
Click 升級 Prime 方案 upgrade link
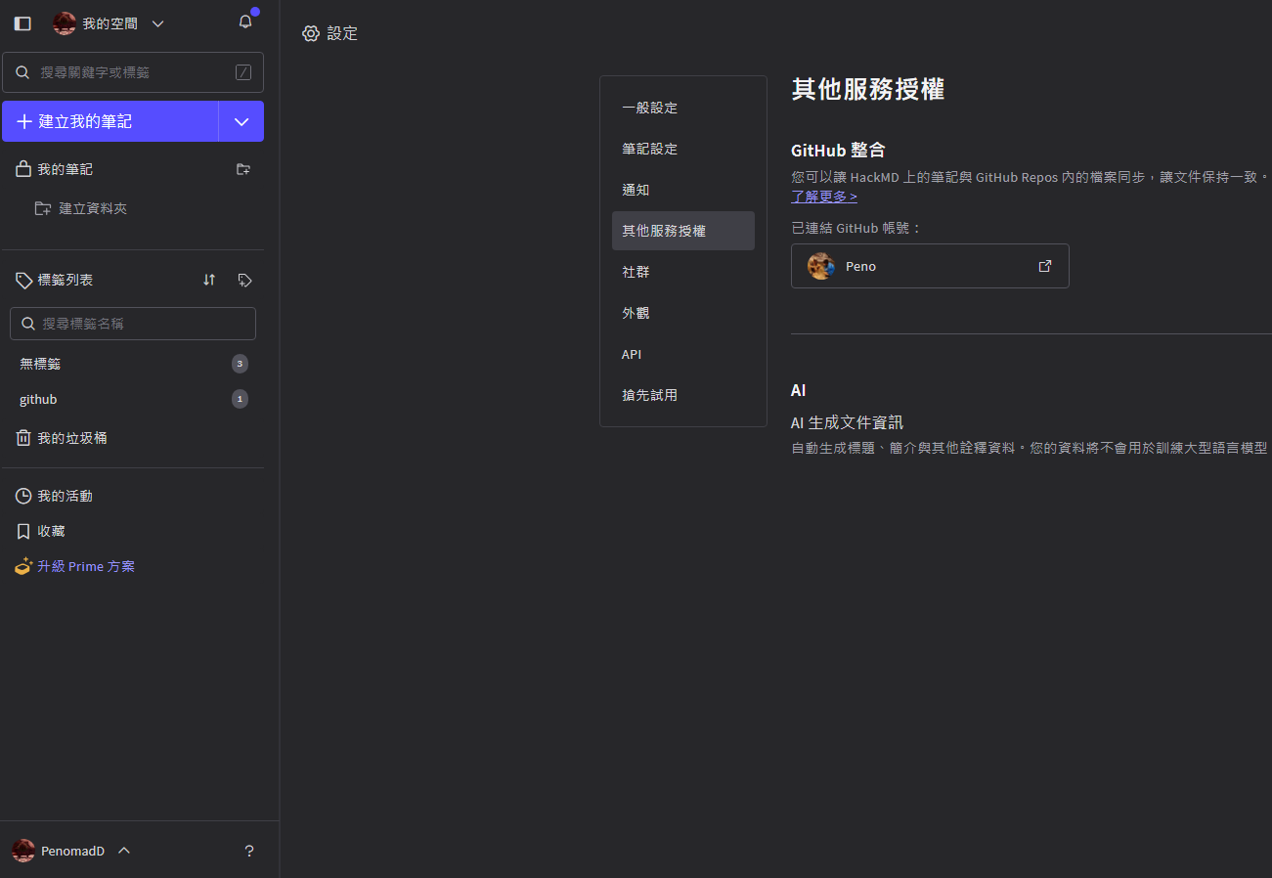click(75, 566)
